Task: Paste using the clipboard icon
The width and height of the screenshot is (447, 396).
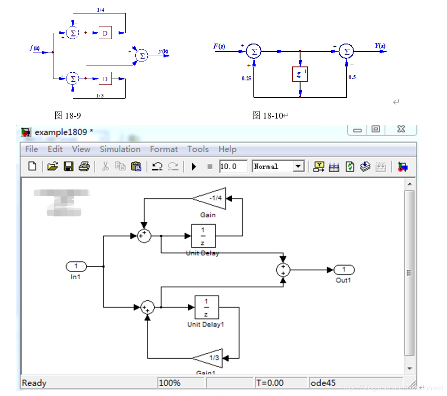Action: click(136, 166)
